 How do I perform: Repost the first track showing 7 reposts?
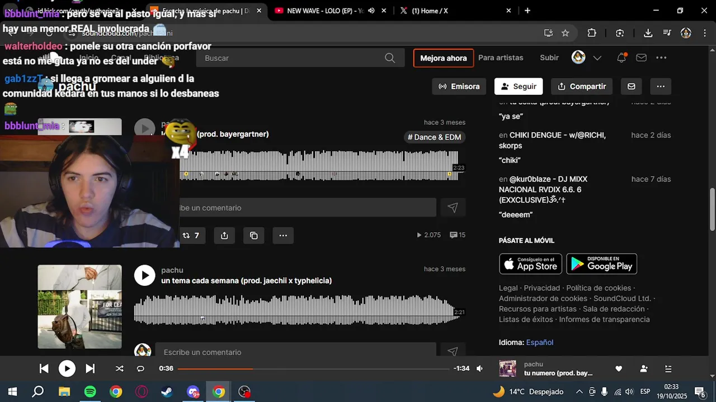tap(191, 236)
